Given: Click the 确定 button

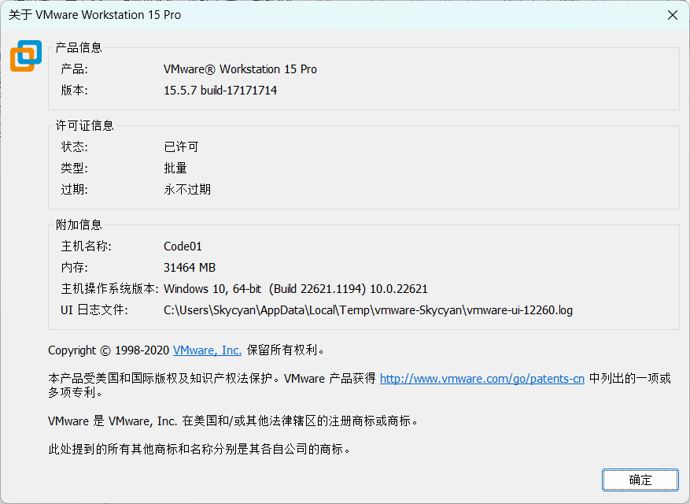Looking at the screenshot, I should 640,480.
